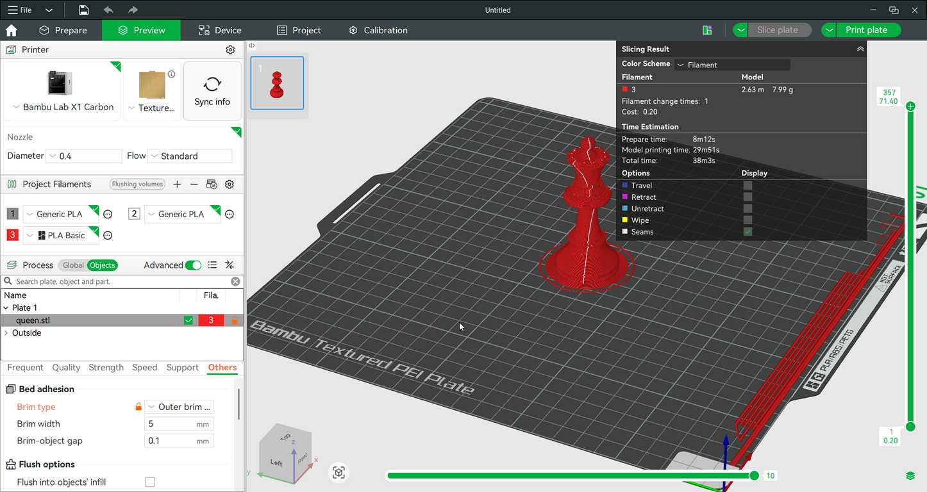This screenshot has height=492, width=927.
Task: Click the fit camera view icon
Action: [x=339, y=473]
